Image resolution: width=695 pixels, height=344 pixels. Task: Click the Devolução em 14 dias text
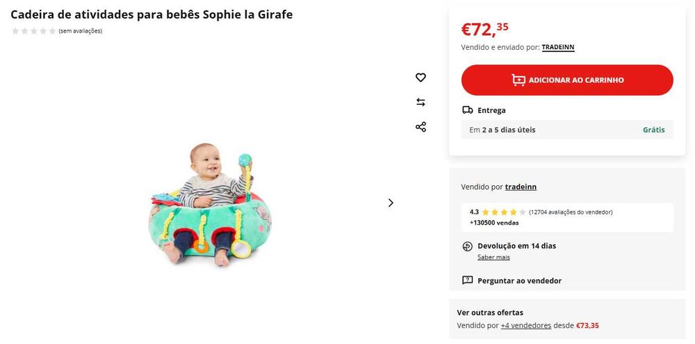coord(516,246)
